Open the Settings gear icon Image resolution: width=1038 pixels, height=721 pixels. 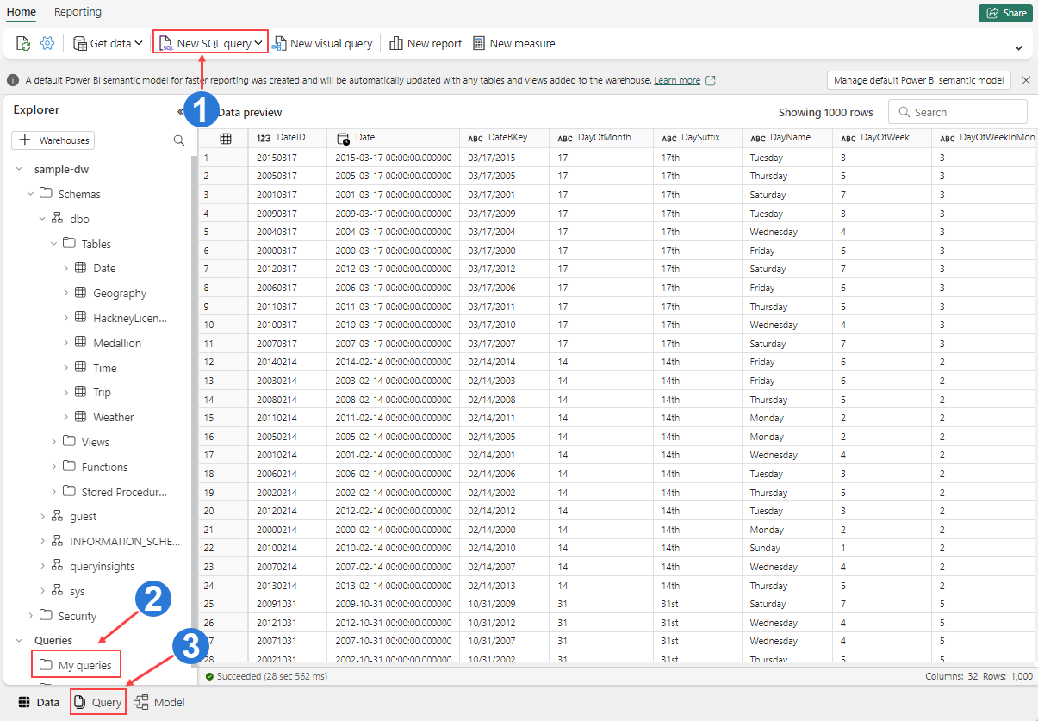click(47, 42)
